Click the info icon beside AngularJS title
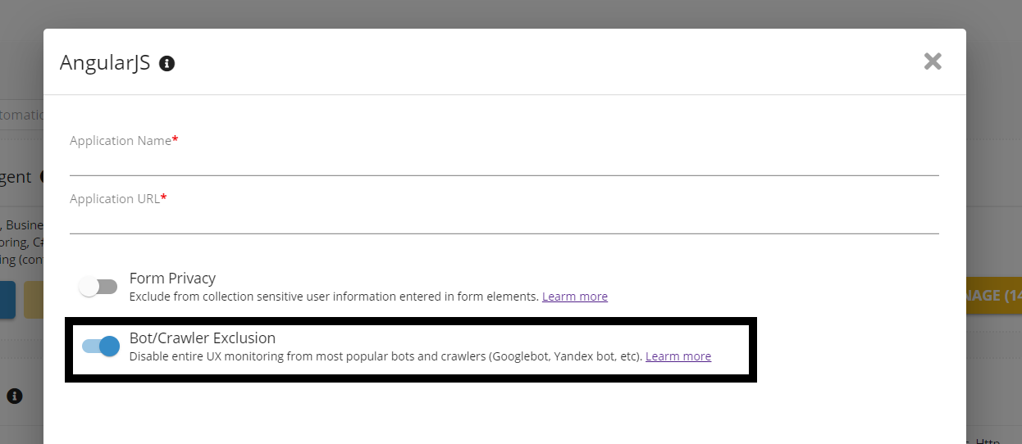 tap(167, 63)
